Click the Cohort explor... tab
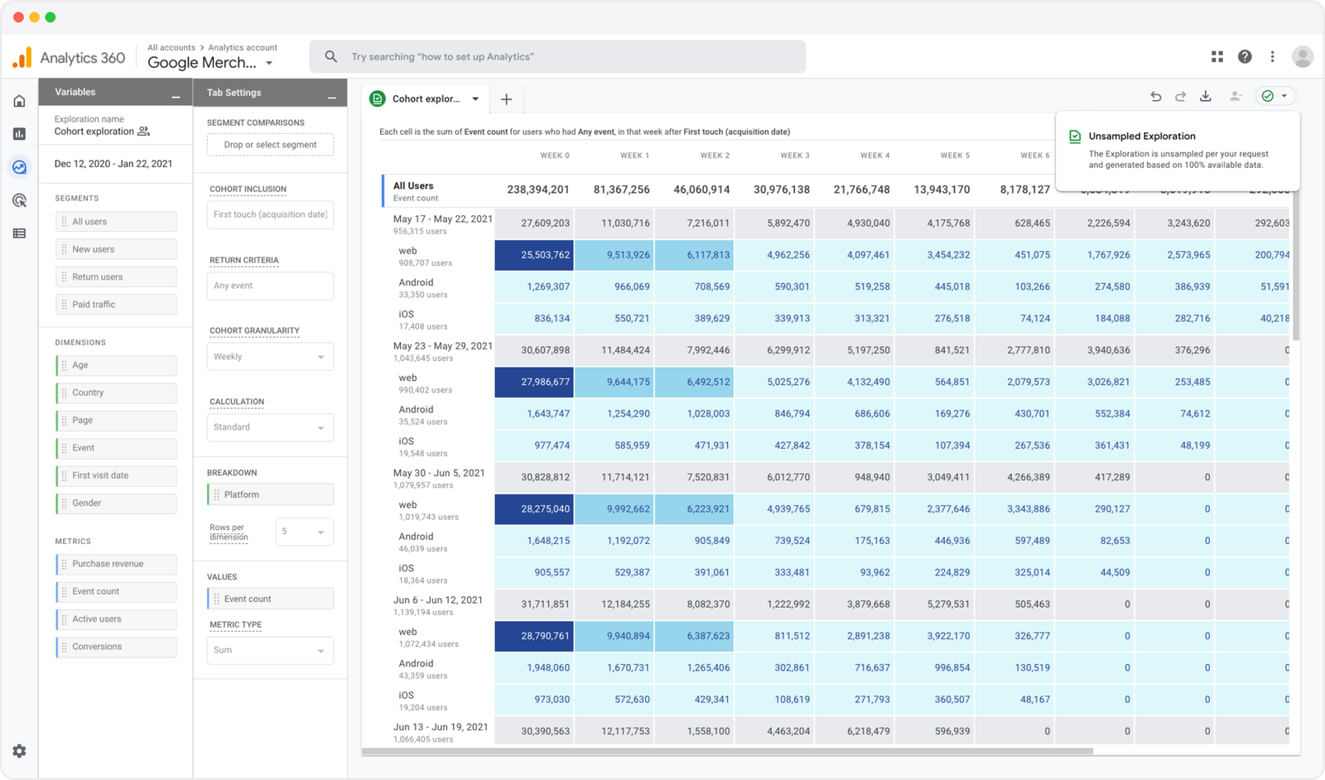This screenshot has width=1325, height=780. (426, 99)
